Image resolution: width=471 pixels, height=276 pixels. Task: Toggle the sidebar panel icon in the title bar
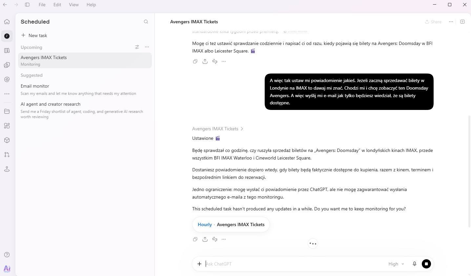tap(27, 5)
